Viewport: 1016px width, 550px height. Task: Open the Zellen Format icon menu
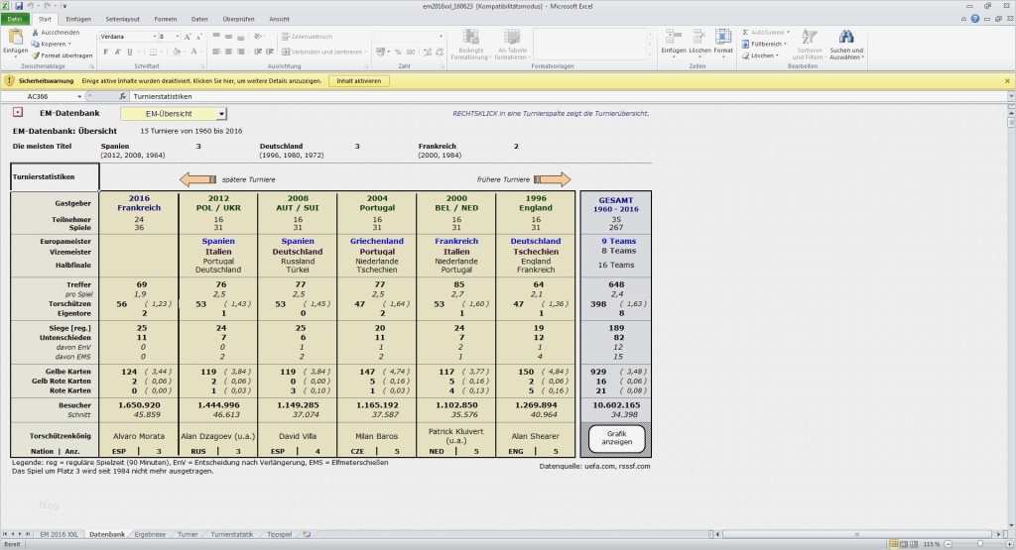click(x=723, y=38)
